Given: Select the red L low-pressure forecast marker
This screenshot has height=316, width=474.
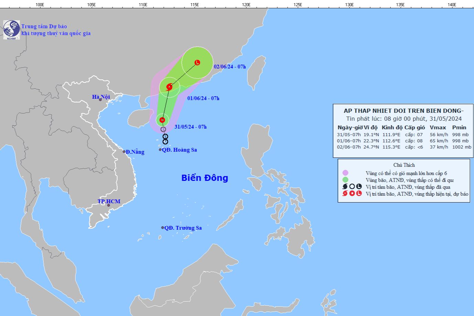Looking at the screenshot, I should [x=197, y=63].
